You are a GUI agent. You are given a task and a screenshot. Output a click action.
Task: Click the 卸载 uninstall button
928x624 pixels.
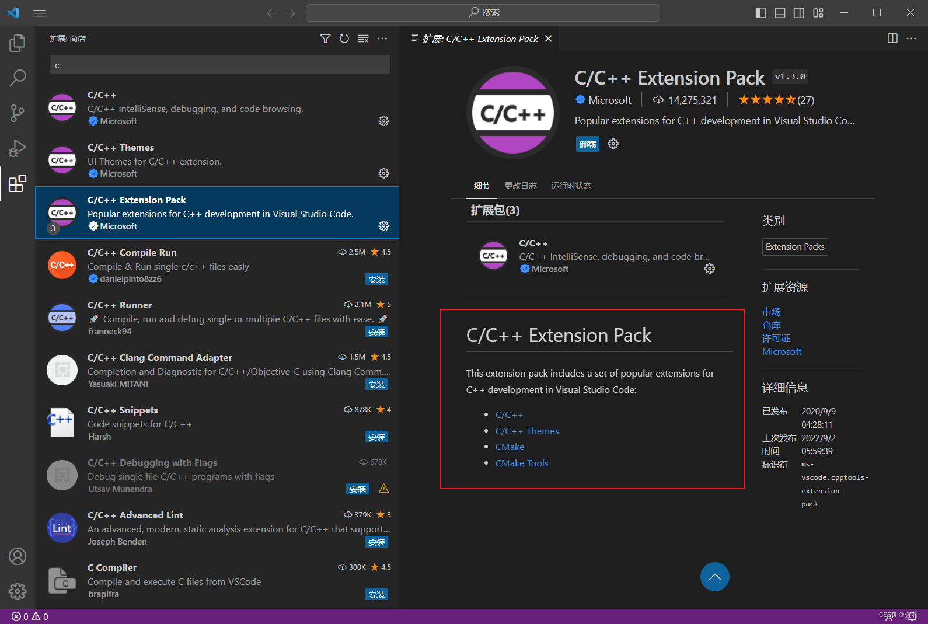(x=588, y=144)
